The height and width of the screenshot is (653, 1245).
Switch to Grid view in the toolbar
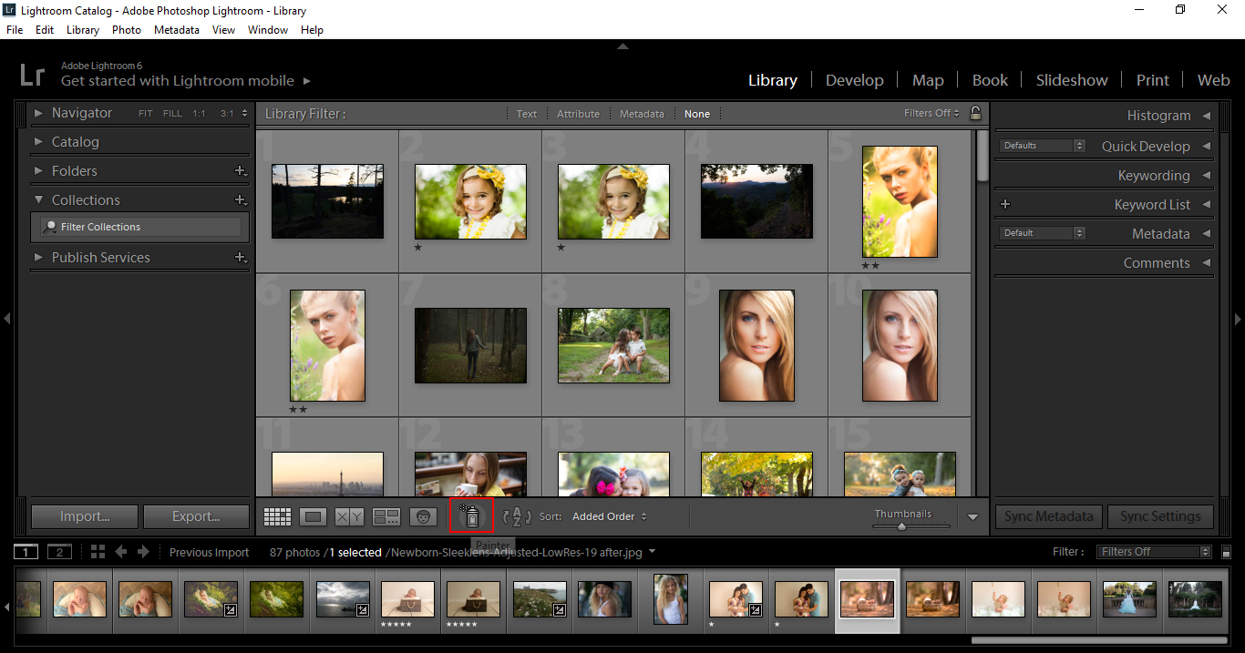(277, 516)
